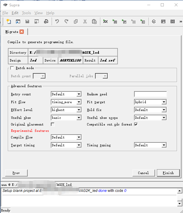Open the Edit menu
The image size is (183, 213).
pos(15,13)
